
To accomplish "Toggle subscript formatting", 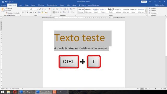I will [x=33, y=12].
